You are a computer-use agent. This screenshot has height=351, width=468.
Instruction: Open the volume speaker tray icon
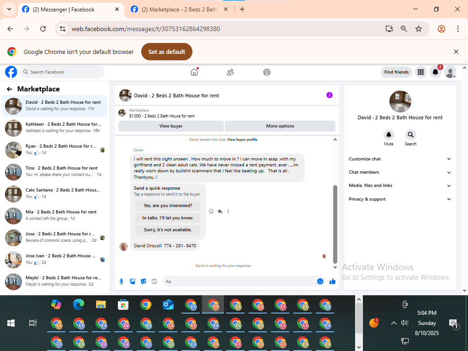point(404,323)
